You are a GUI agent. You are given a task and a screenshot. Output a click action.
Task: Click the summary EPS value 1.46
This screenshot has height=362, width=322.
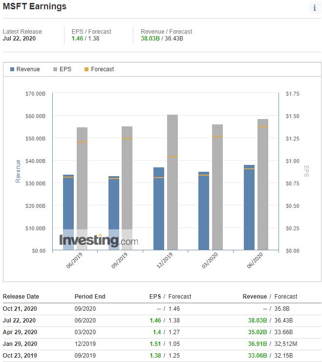[77, 39]
